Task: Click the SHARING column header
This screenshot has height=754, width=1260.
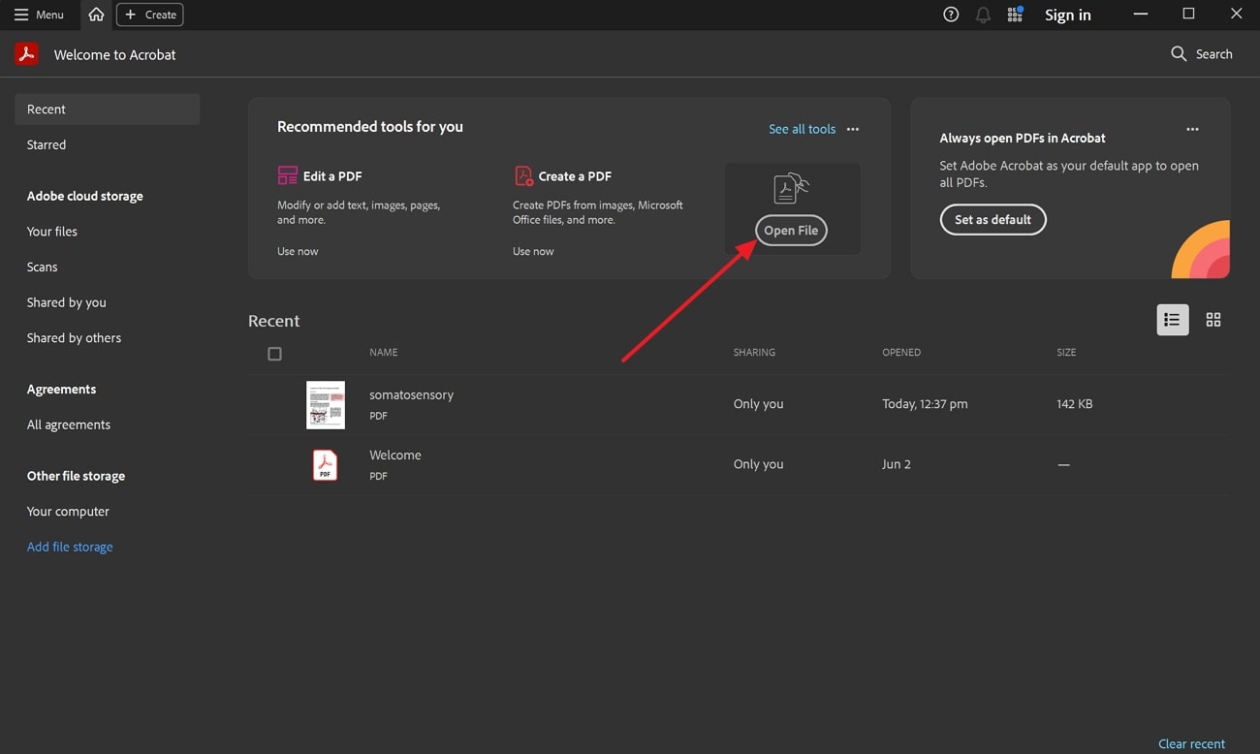Action: pos(754,353)
